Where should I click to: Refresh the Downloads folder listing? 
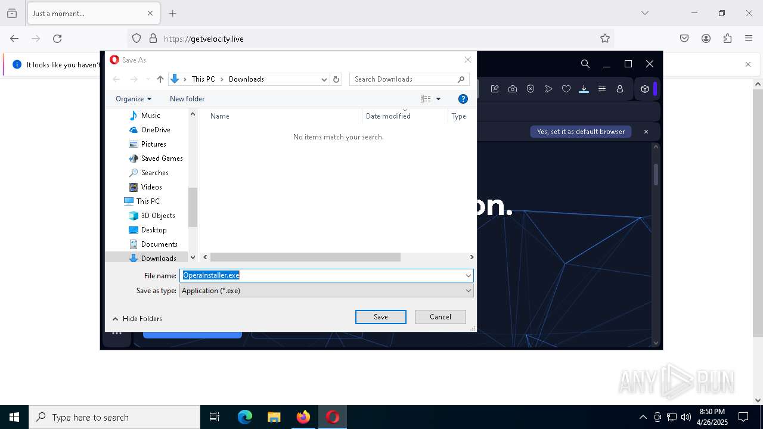tap(336, 79)
